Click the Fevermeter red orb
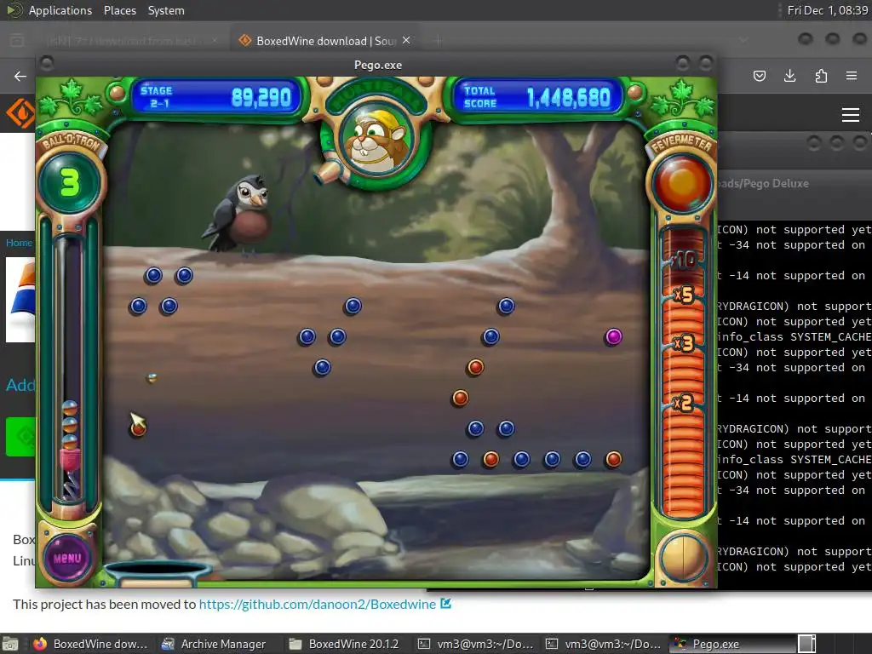This screenshot has width=872, height=654. click(x=682, y=184)
